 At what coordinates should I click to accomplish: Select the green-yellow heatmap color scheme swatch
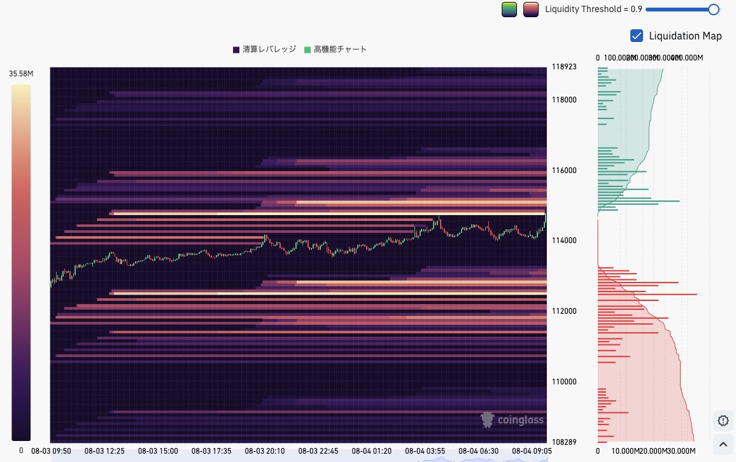point(509,10)
